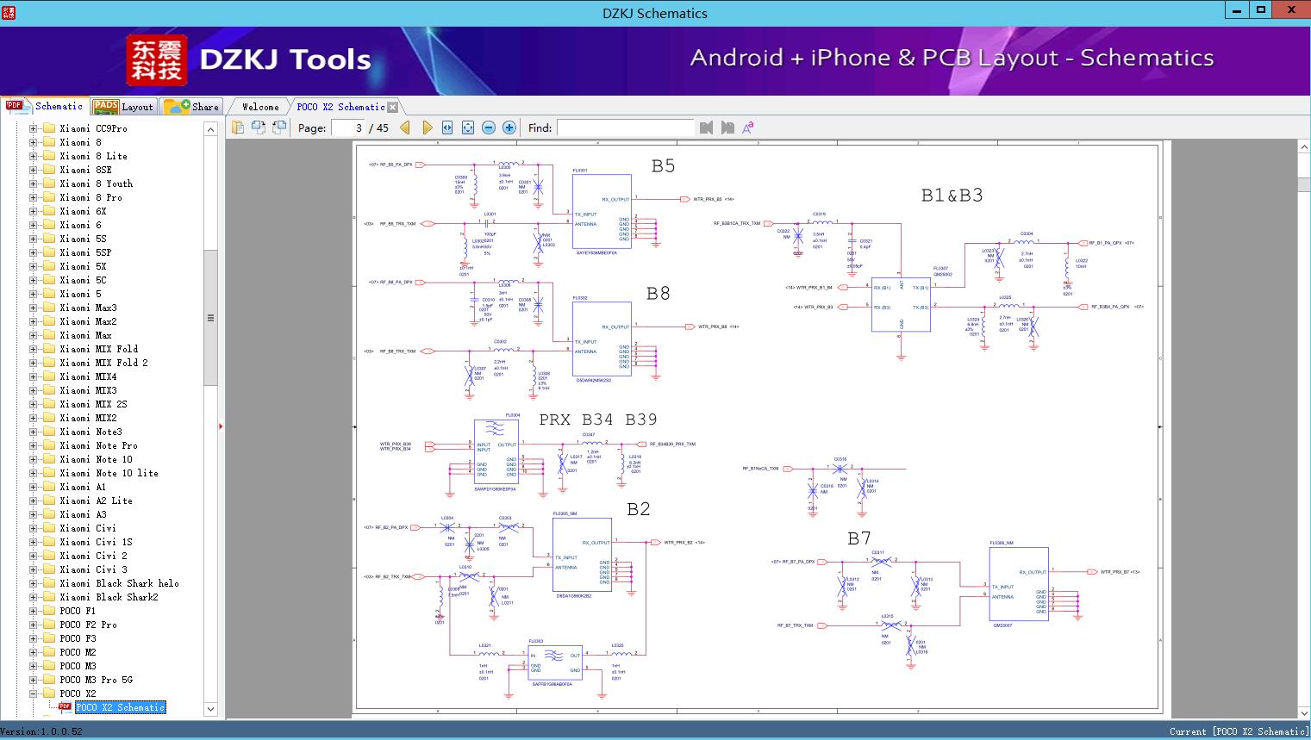1311x740 pixels.
Task: Click the page number input field
Action: coord(347,127)
